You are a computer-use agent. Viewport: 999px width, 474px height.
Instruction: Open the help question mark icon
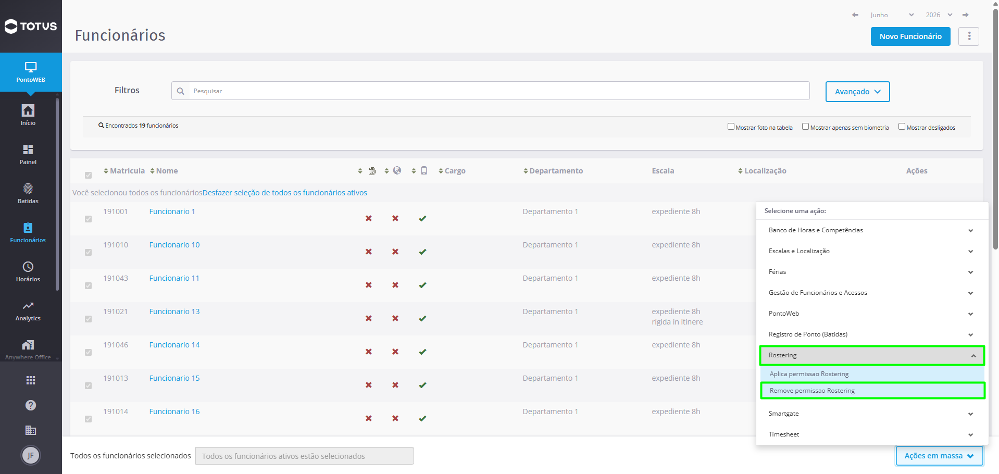click(x=31, y=405)
